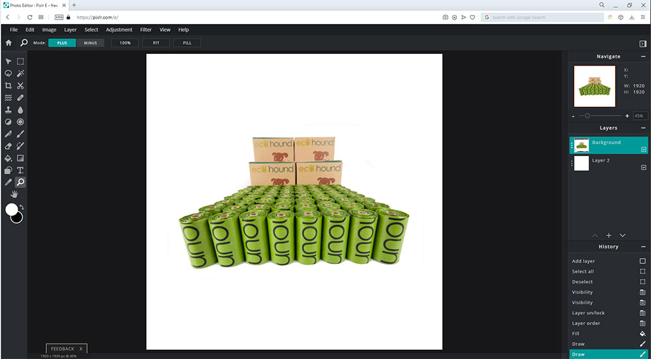This screenshot has height=359, width=651.
Task: Select the Cutout scissors tool
Action: point(20,86)
